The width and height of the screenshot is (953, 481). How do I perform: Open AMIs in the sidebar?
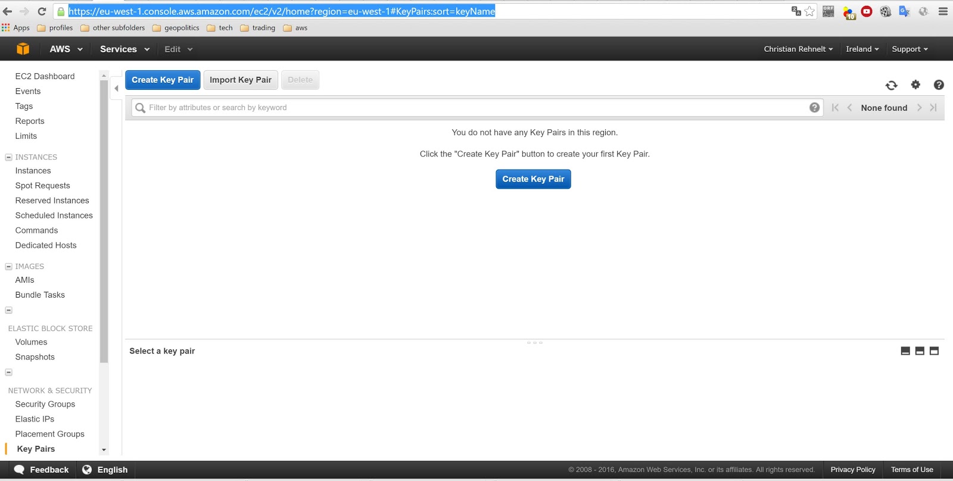24,280
